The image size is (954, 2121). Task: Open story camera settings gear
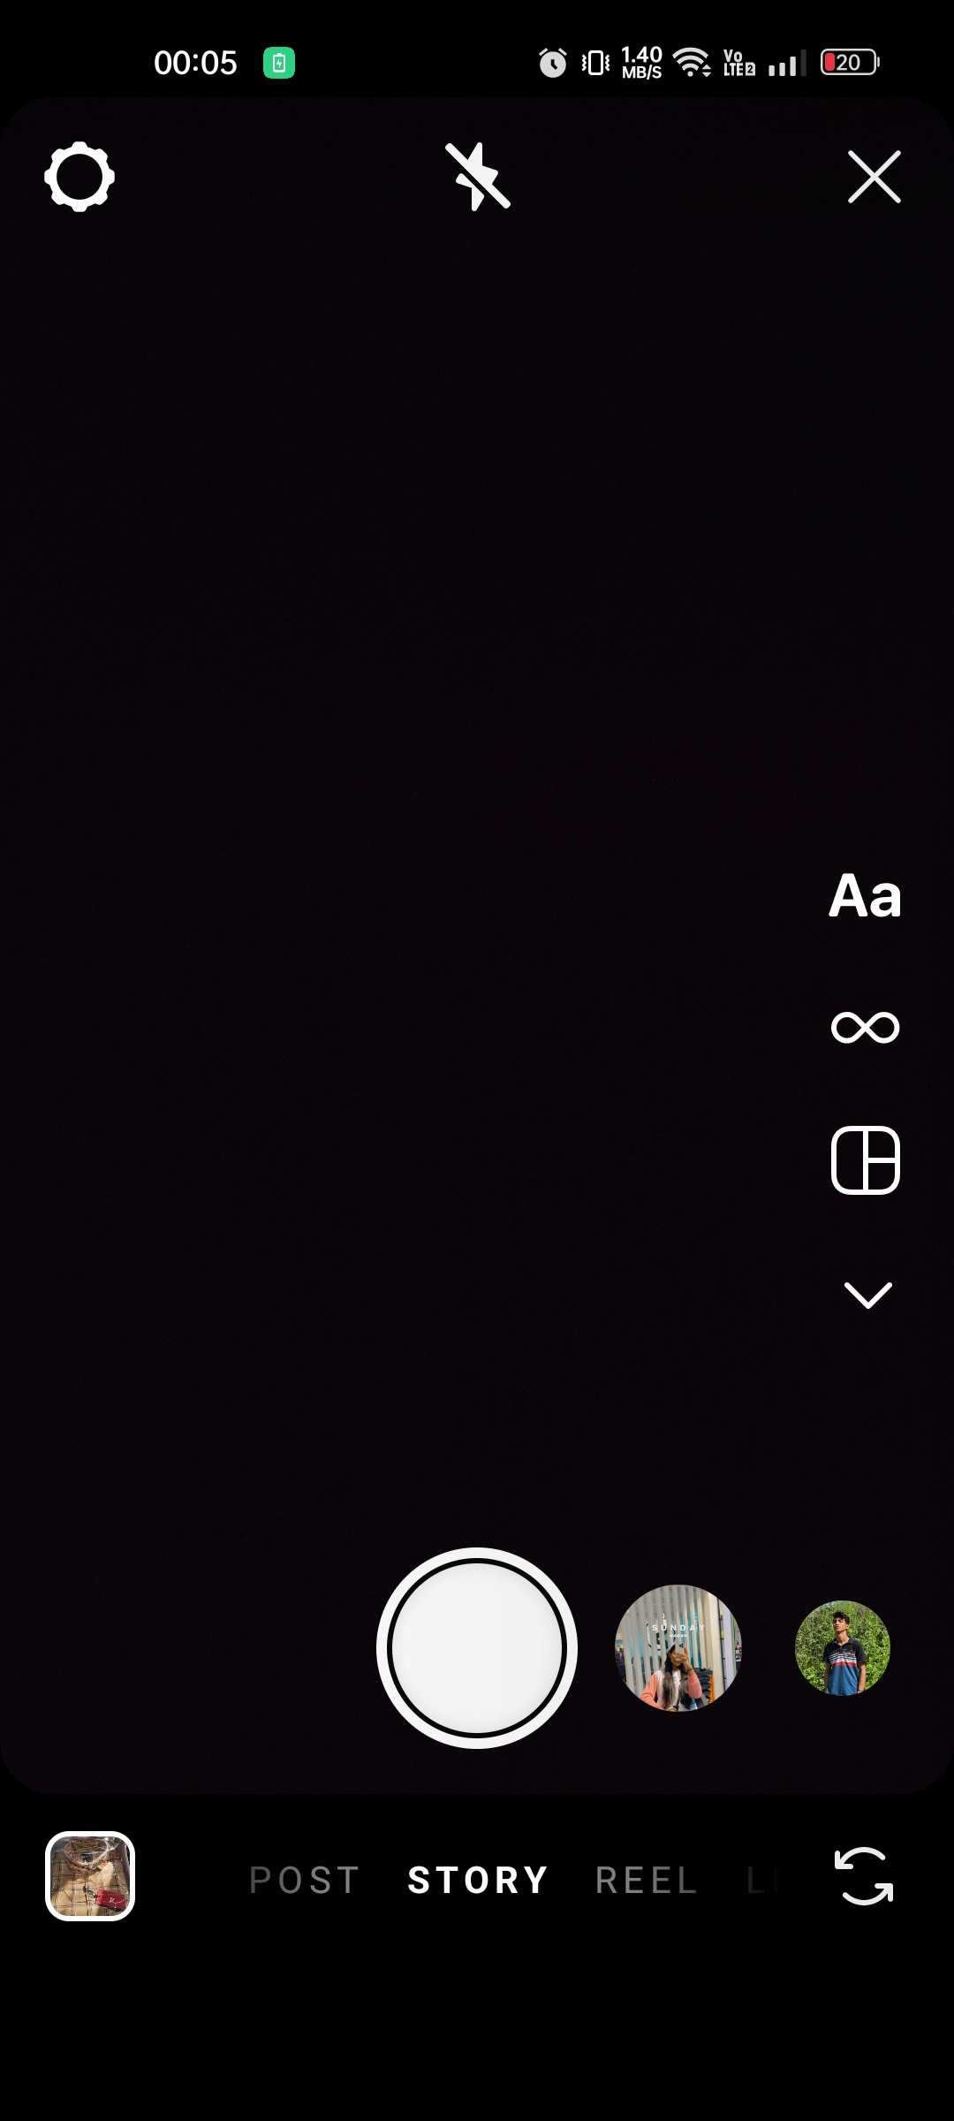coord(79,177)
